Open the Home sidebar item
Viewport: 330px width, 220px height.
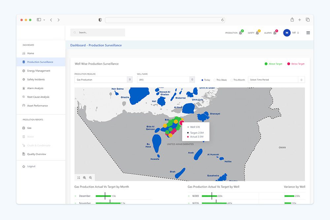pos(41,53)
